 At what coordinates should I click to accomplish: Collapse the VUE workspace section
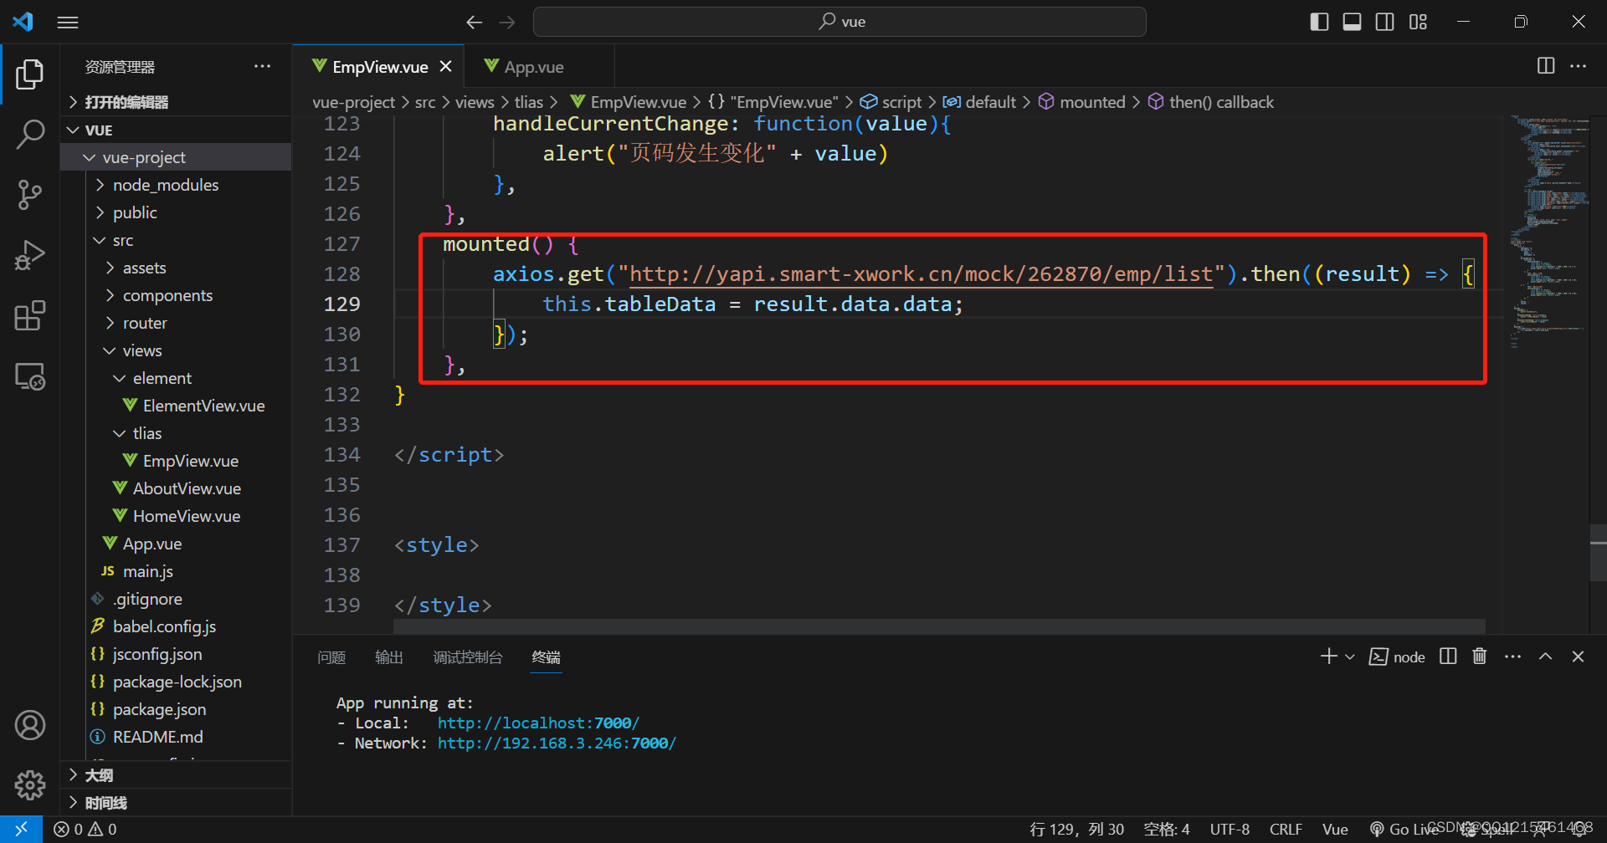176,130
